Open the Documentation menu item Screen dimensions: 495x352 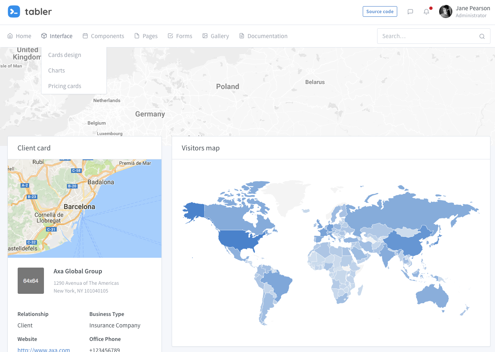coord(263,36)
